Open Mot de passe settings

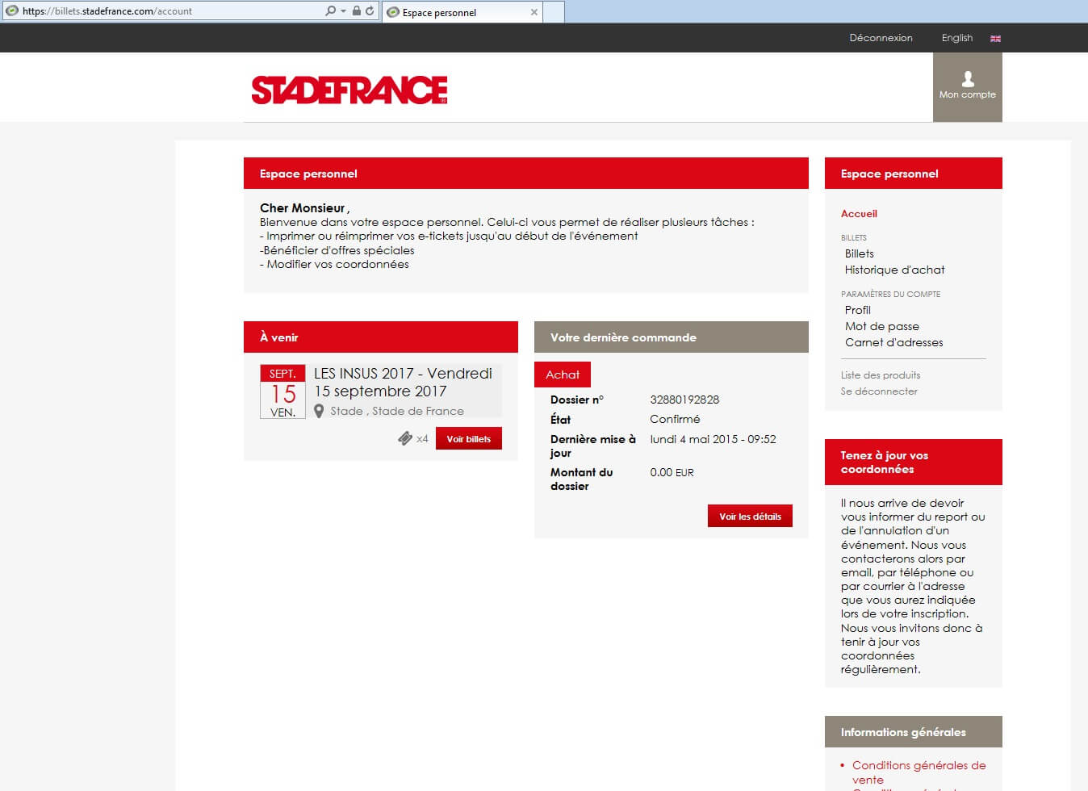(x=882, y=326)
